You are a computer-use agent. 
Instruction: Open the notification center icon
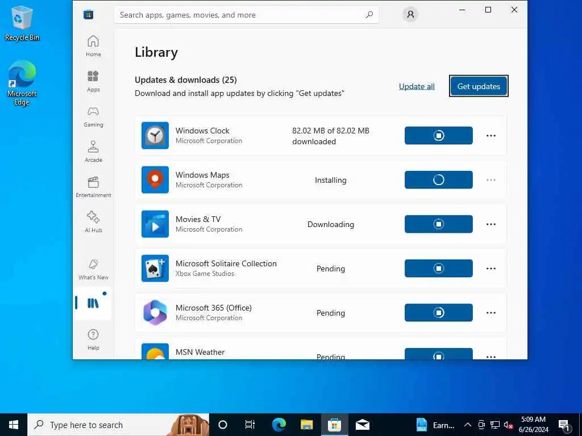click(x=564, y=425)
